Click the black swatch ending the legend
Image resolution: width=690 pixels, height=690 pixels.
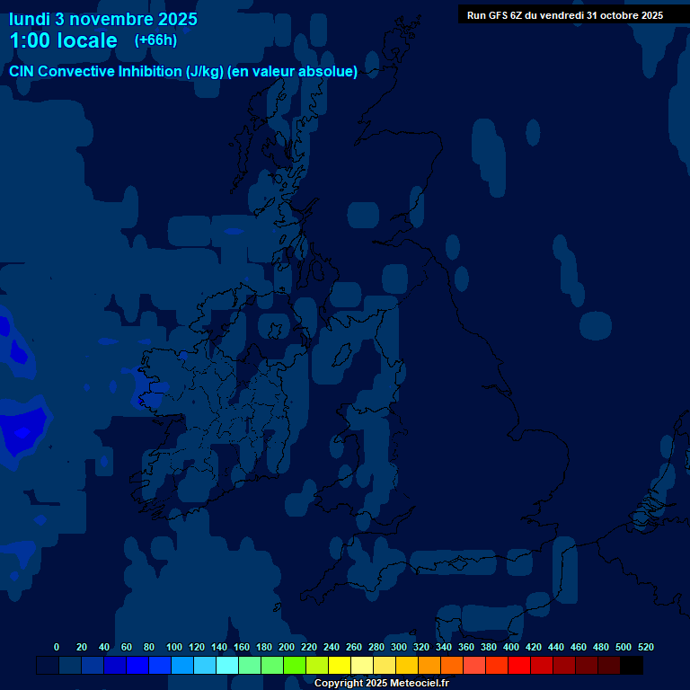coord(632,666)
